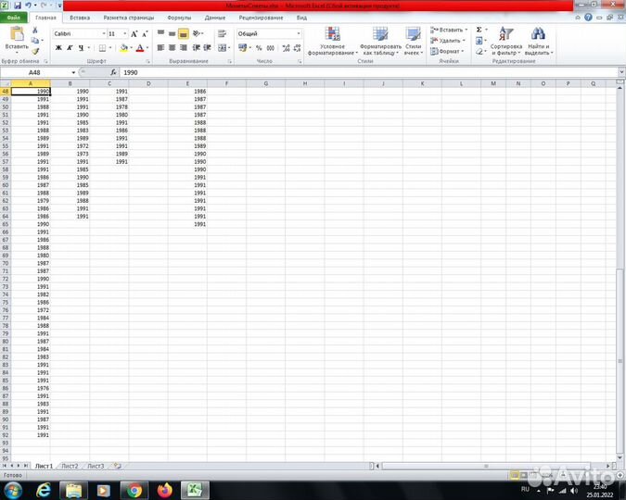Launch Google Chrome from the taskbar
The image size is (626, 500).
tap(134, 490)
